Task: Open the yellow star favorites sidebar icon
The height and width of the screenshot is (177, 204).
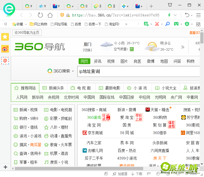Action: (x=5, y=37)
